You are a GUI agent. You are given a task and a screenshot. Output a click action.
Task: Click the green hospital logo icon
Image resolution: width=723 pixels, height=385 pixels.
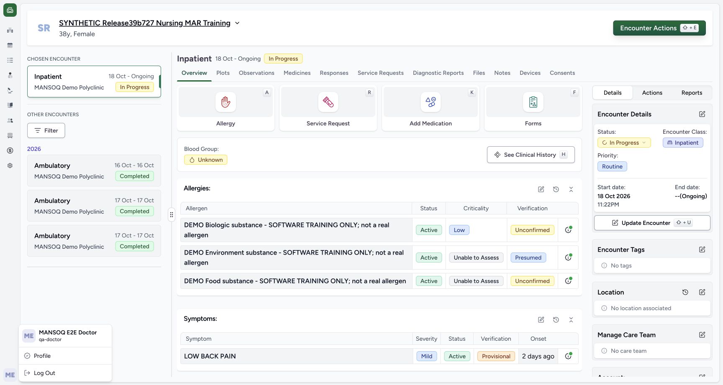(10, 10)
